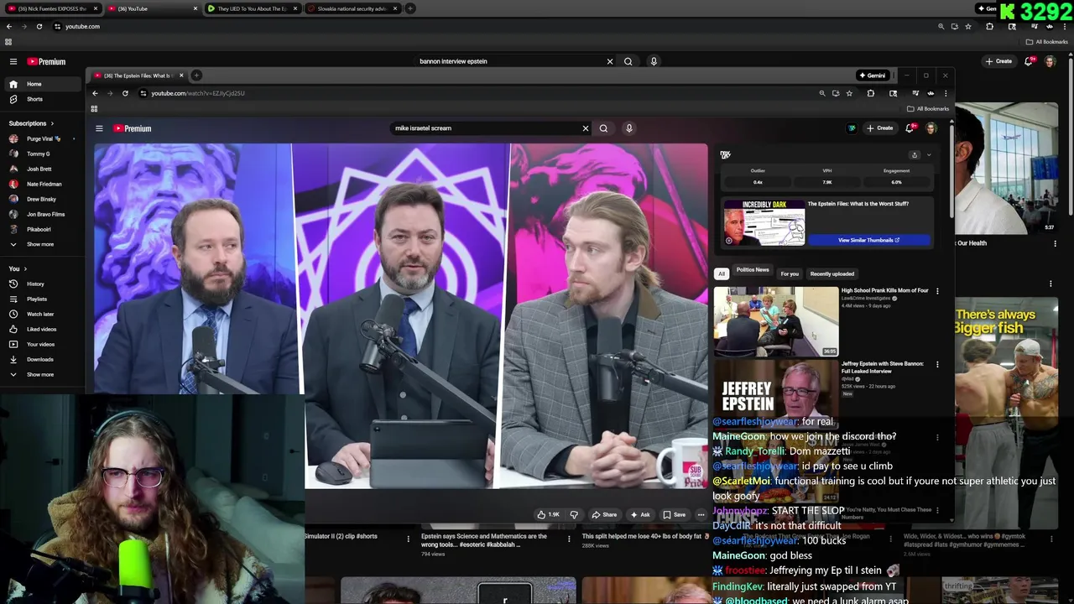Click View Similar Thumbnails button

coord(868,240)
